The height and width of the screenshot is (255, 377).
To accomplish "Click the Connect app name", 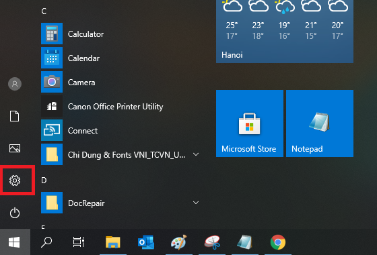I will tap(83, 131).
